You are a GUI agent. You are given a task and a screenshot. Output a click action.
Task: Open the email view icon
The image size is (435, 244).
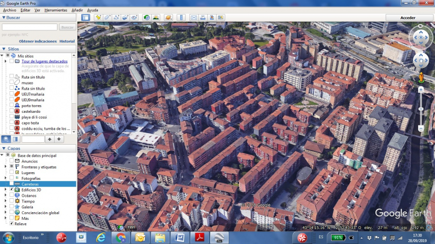194,17
